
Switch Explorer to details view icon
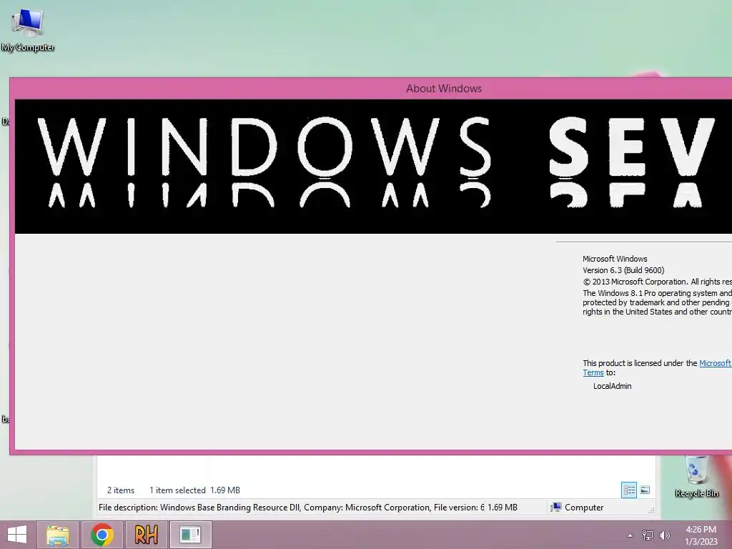point(629,490)
